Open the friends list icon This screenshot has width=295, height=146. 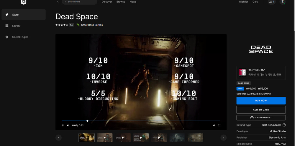(272, 2)
